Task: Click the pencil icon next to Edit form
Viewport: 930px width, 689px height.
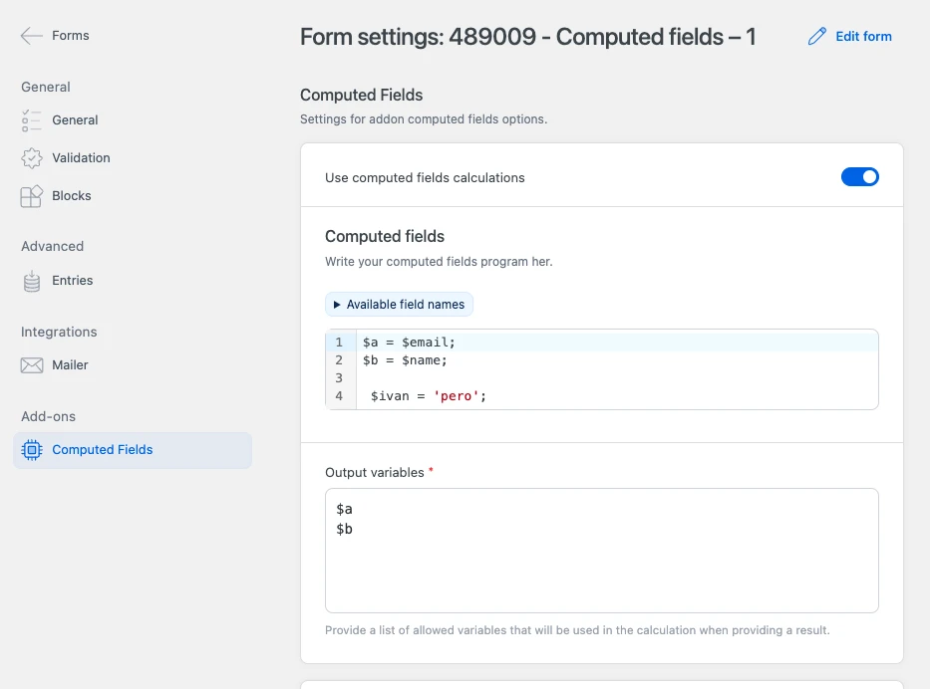Action: [817, 37]
